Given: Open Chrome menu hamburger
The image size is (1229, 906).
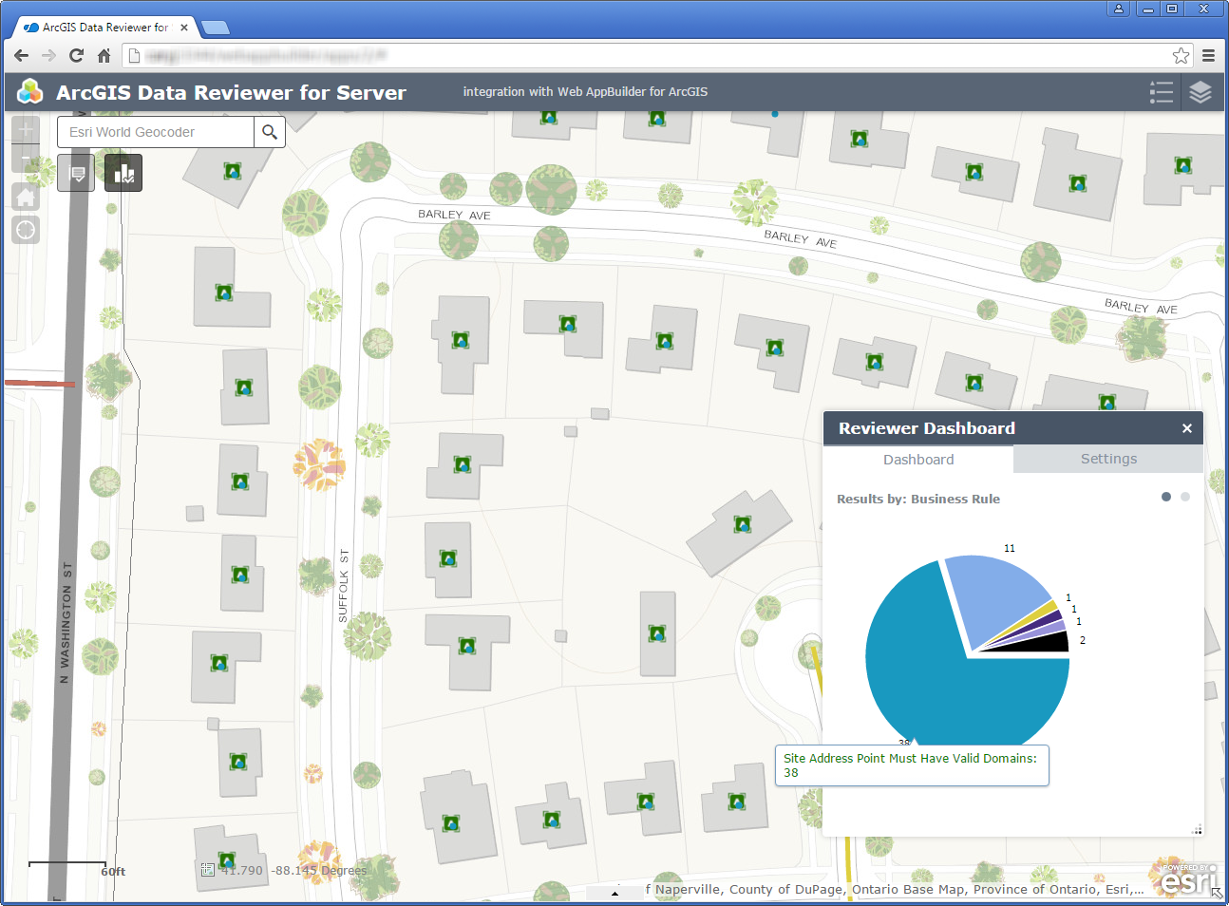Looking at the screenshot, I should pyautogui.click(x=1208, y=55).
